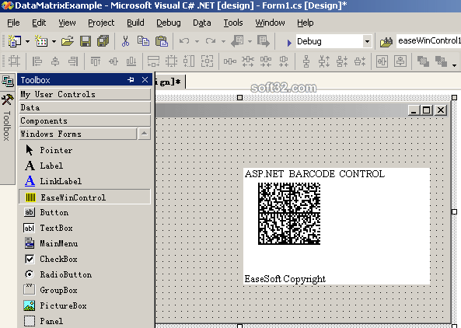Expand the Navigate Backward dropdown arrow

(250, 41)
